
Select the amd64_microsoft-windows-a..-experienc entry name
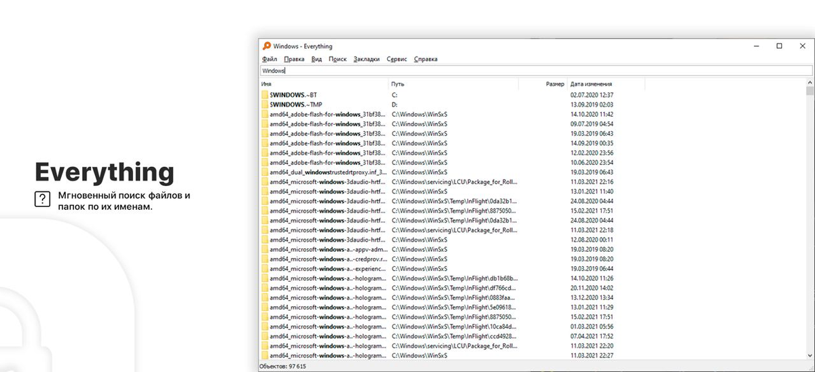coord(327,269)
